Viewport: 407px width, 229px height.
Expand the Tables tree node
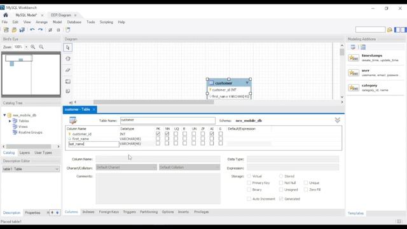click(x=10, y=121)
